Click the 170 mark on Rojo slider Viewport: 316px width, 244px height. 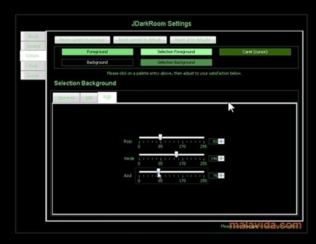(x=182, y=147)
